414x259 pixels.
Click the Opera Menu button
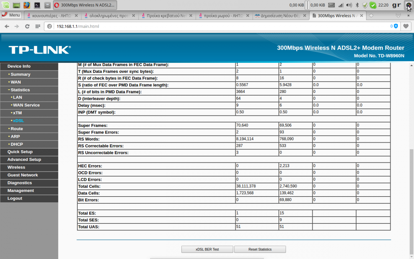11,15
